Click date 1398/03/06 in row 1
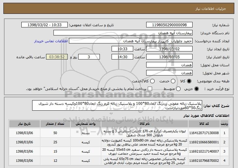238x168 pixels. [24, 133]
